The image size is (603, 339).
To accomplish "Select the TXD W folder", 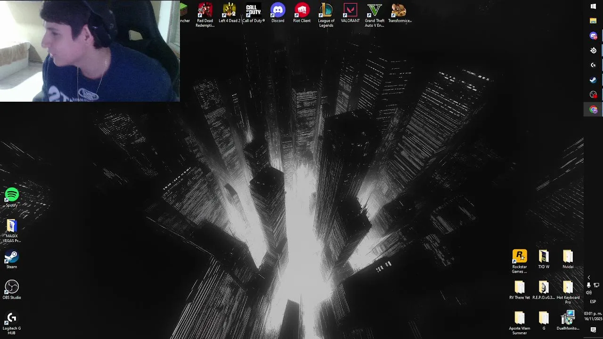I will (x=544, y=259).
